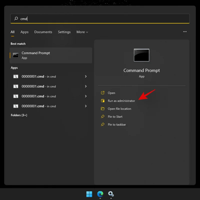Screen dimensions: 200x200
Task: Select the Command Prompt app icon
Action: (15, 55)
